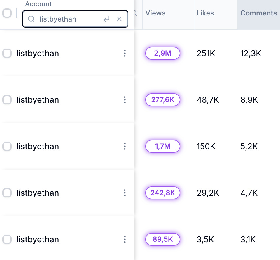The height and width of the screenshot is (260, 280).
Task: Focus the Account search input field
Action: click(x=70, y=19)
